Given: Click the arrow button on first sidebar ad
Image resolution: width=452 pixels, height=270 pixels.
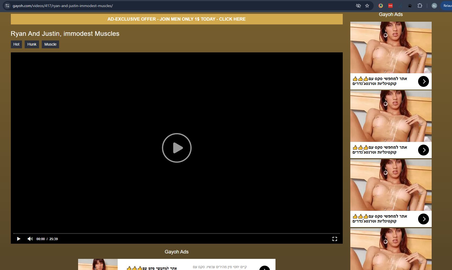Looking at the screenshot, I should (x=424, y=81).
